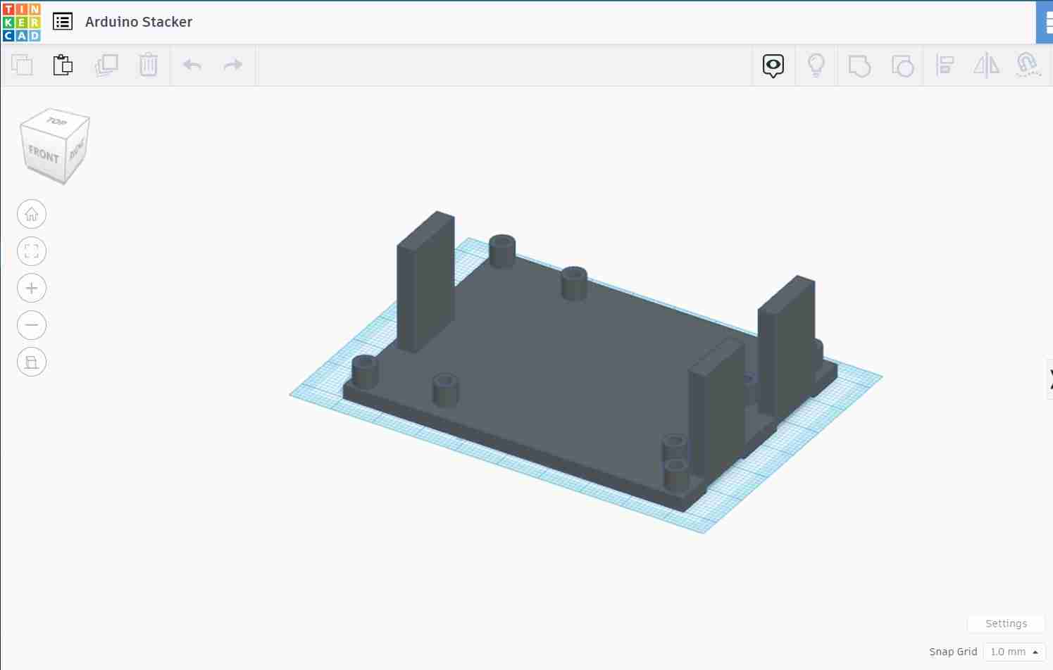Undo the last action
This screenshot has height=670, width=1053.
tap(192, 65)
